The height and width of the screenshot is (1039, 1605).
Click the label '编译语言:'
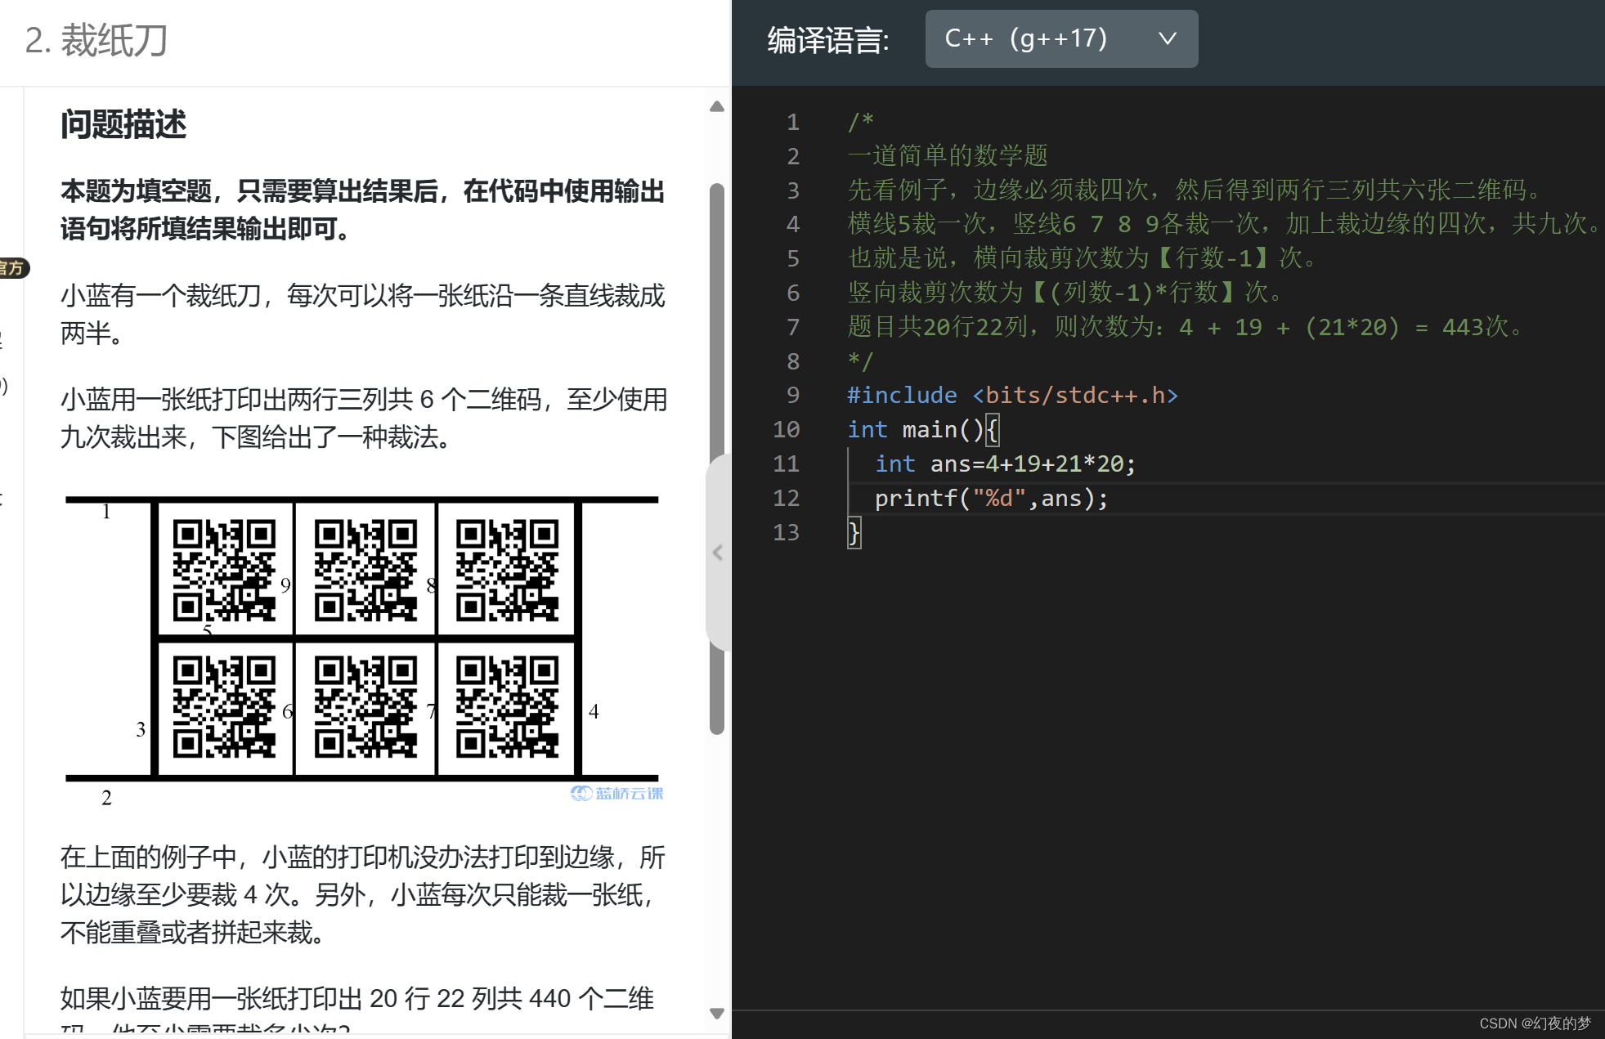[828, 39]
